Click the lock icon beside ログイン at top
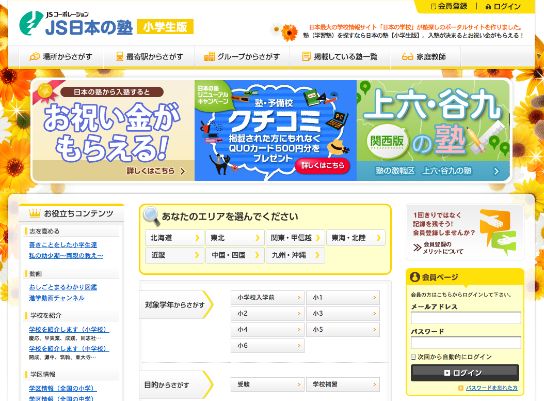This screenshot has height=401, width=544. 488,7
